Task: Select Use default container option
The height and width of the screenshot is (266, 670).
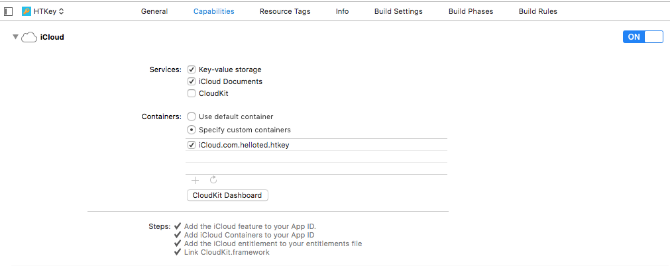Action: 192,116
